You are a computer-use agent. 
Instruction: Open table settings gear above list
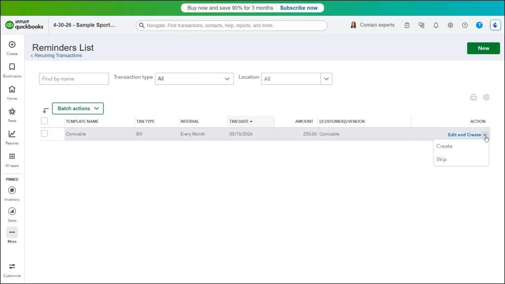pyautogui.click(x=486, y=97)
